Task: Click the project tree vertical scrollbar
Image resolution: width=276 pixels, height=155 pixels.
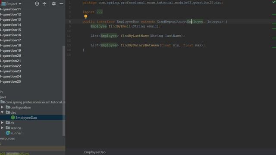Action: coord(64,90)
